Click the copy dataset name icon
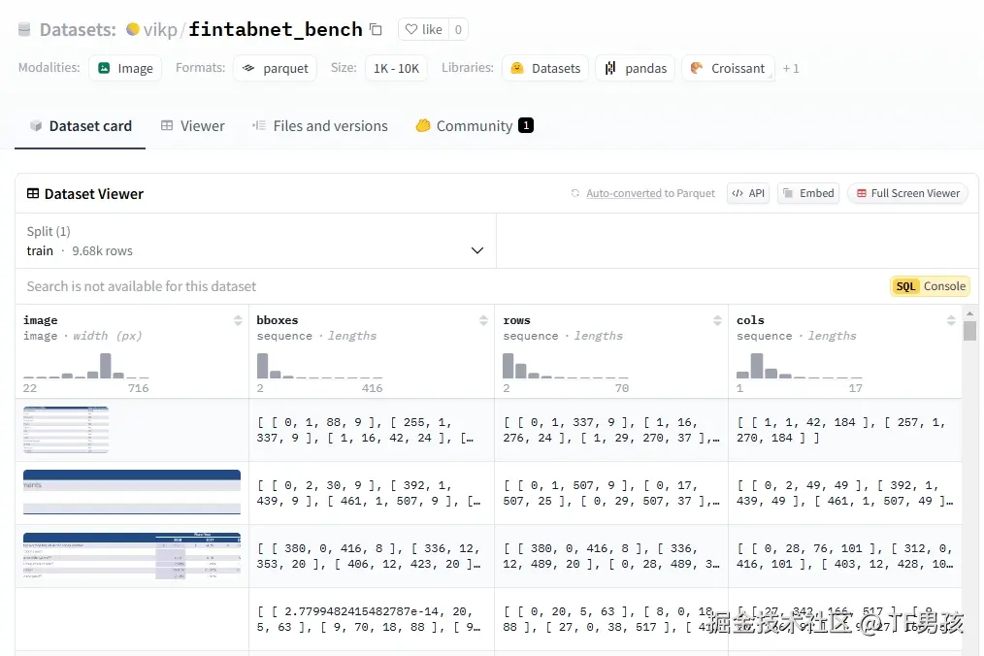The image size is (984, 656). tap(376, 29)
